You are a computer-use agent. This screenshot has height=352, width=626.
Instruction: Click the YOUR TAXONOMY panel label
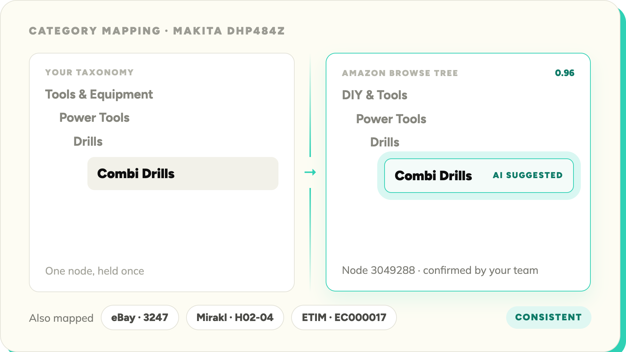pos(90,73)
